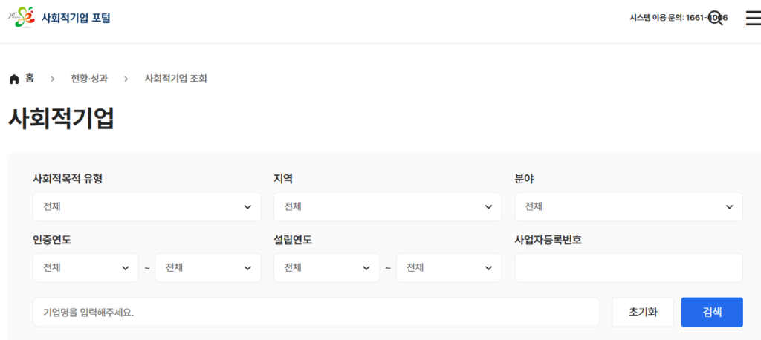Open 인증연도 start year dropdown
The image size is (761, 340).
(85, 268)
